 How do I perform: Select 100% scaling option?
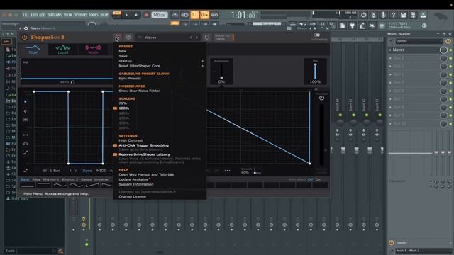[x=124, y=108]
